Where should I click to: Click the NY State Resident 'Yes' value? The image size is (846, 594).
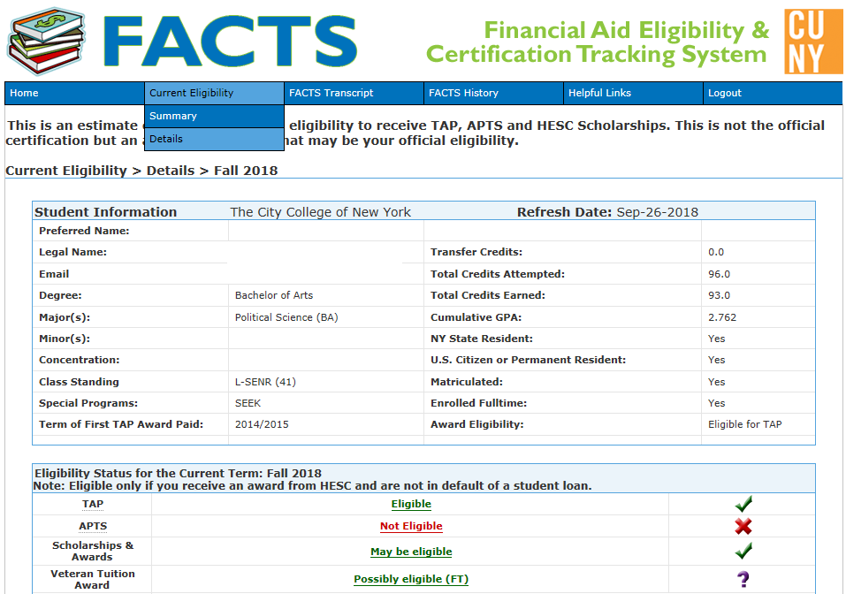point(717,339)
